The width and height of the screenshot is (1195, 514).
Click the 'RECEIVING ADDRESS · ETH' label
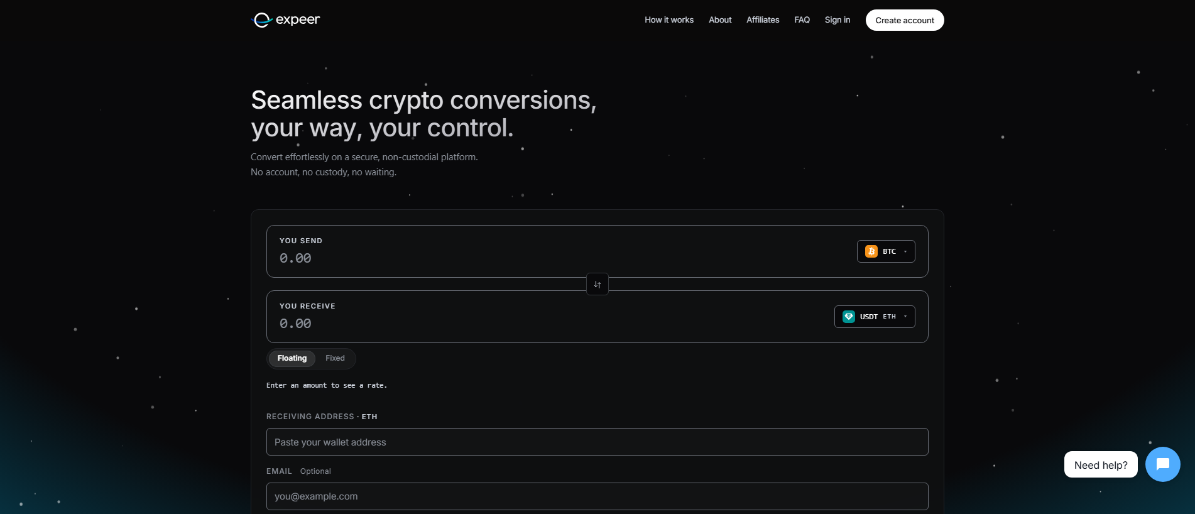click(322, 417)
